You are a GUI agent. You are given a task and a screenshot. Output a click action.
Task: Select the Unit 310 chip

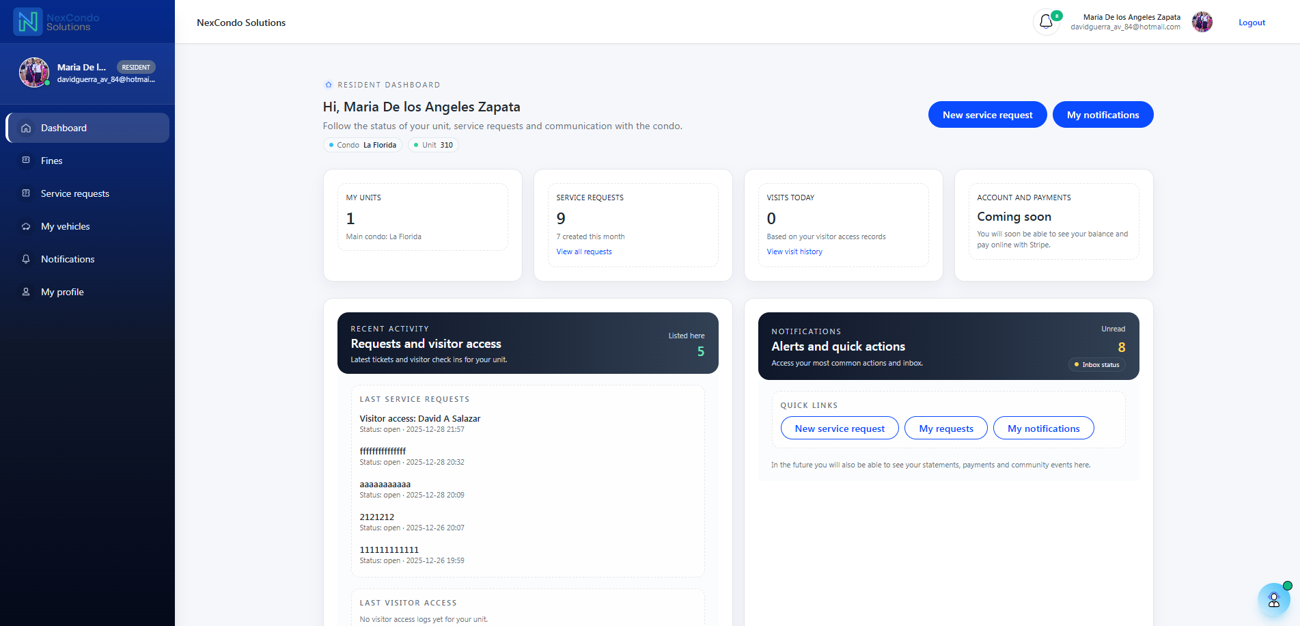[x=432, y=144]
